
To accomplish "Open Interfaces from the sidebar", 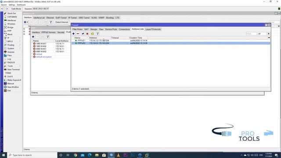I will coord(11,21).
